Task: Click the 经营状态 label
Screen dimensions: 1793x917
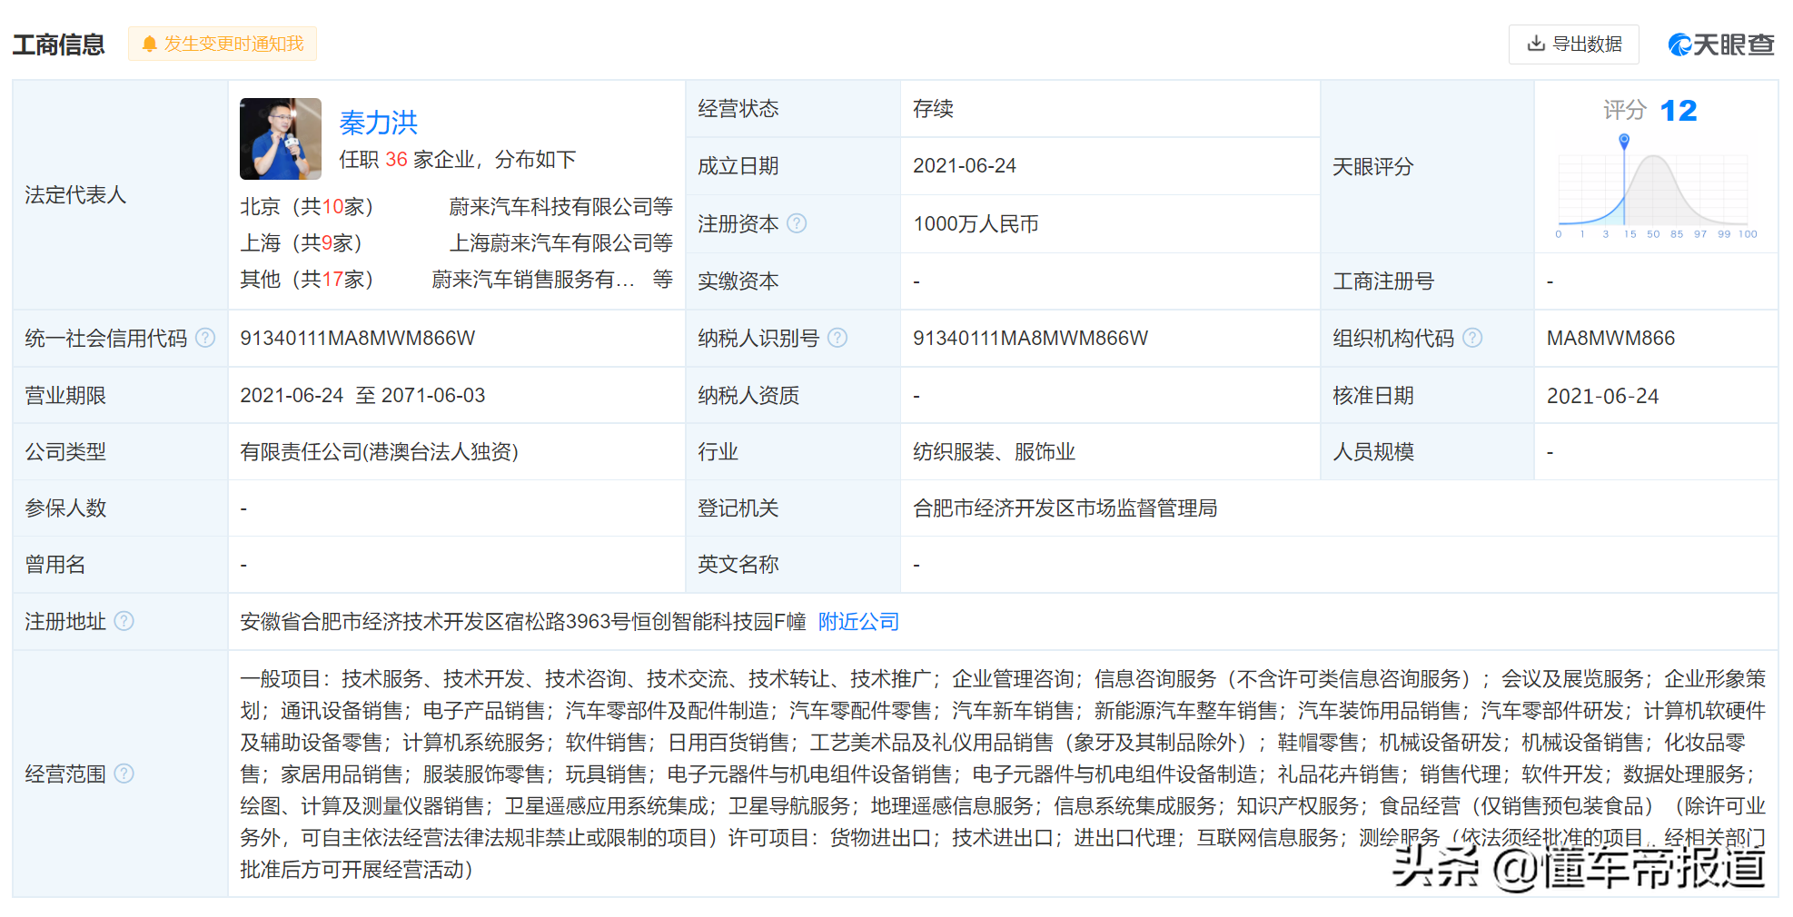Action: pos(738,109)
